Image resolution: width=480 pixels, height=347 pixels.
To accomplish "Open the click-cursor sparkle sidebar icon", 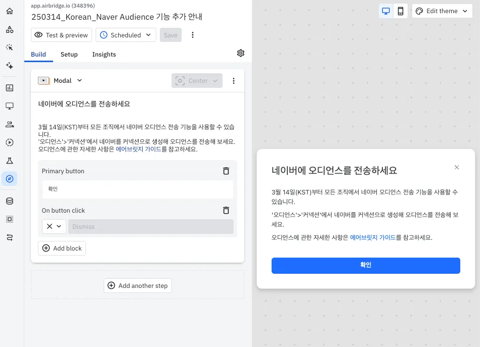I will click(x=10, y=47).
